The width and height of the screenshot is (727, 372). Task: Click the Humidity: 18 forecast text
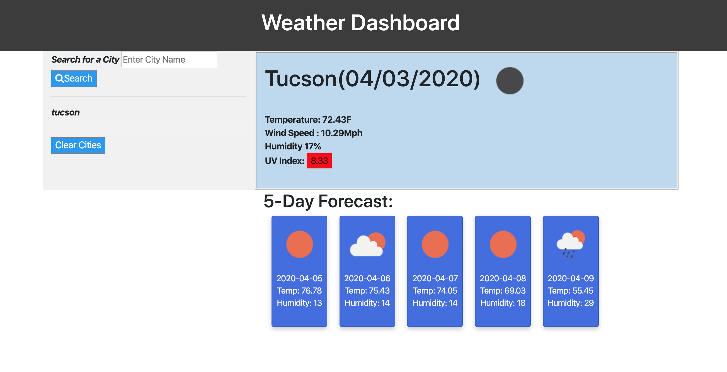503,303
